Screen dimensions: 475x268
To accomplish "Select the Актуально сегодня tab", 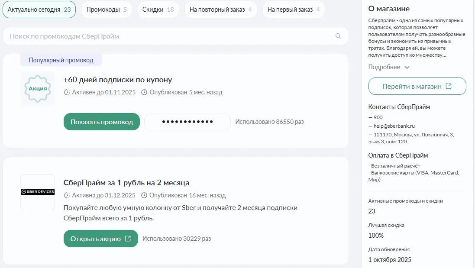I will 39,10.
